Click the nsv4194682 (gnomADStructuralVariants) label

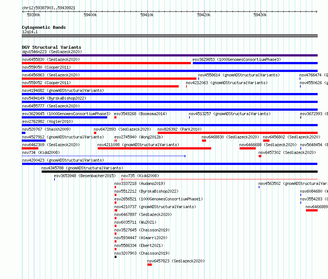coord(63,90)
